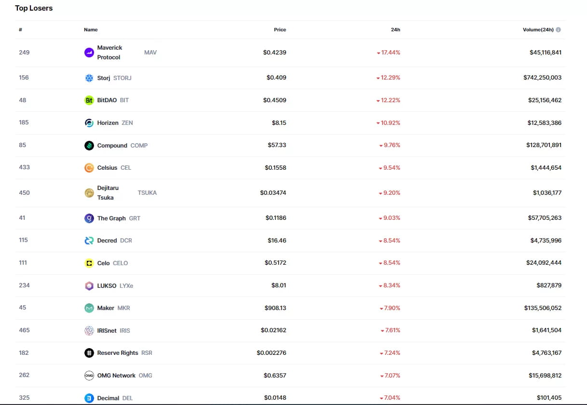Screen dimensions: 587x405
Task: Click the green BitDAO logo
Action: coord(89,100)
